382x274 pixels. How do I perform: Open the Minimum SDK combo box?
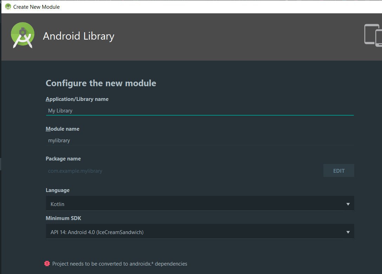click(200, 232)
